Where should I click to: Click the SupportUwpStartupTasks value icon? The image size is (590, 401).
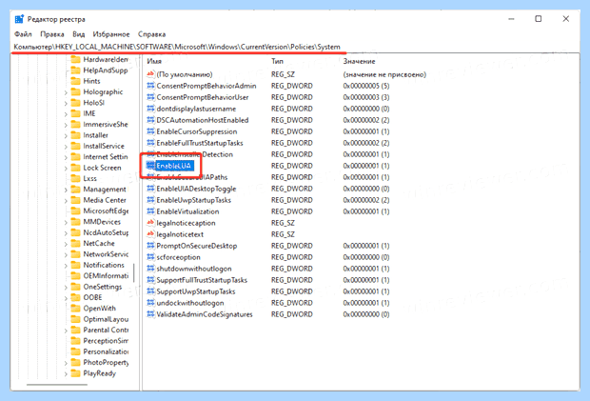tap(150, 291)
